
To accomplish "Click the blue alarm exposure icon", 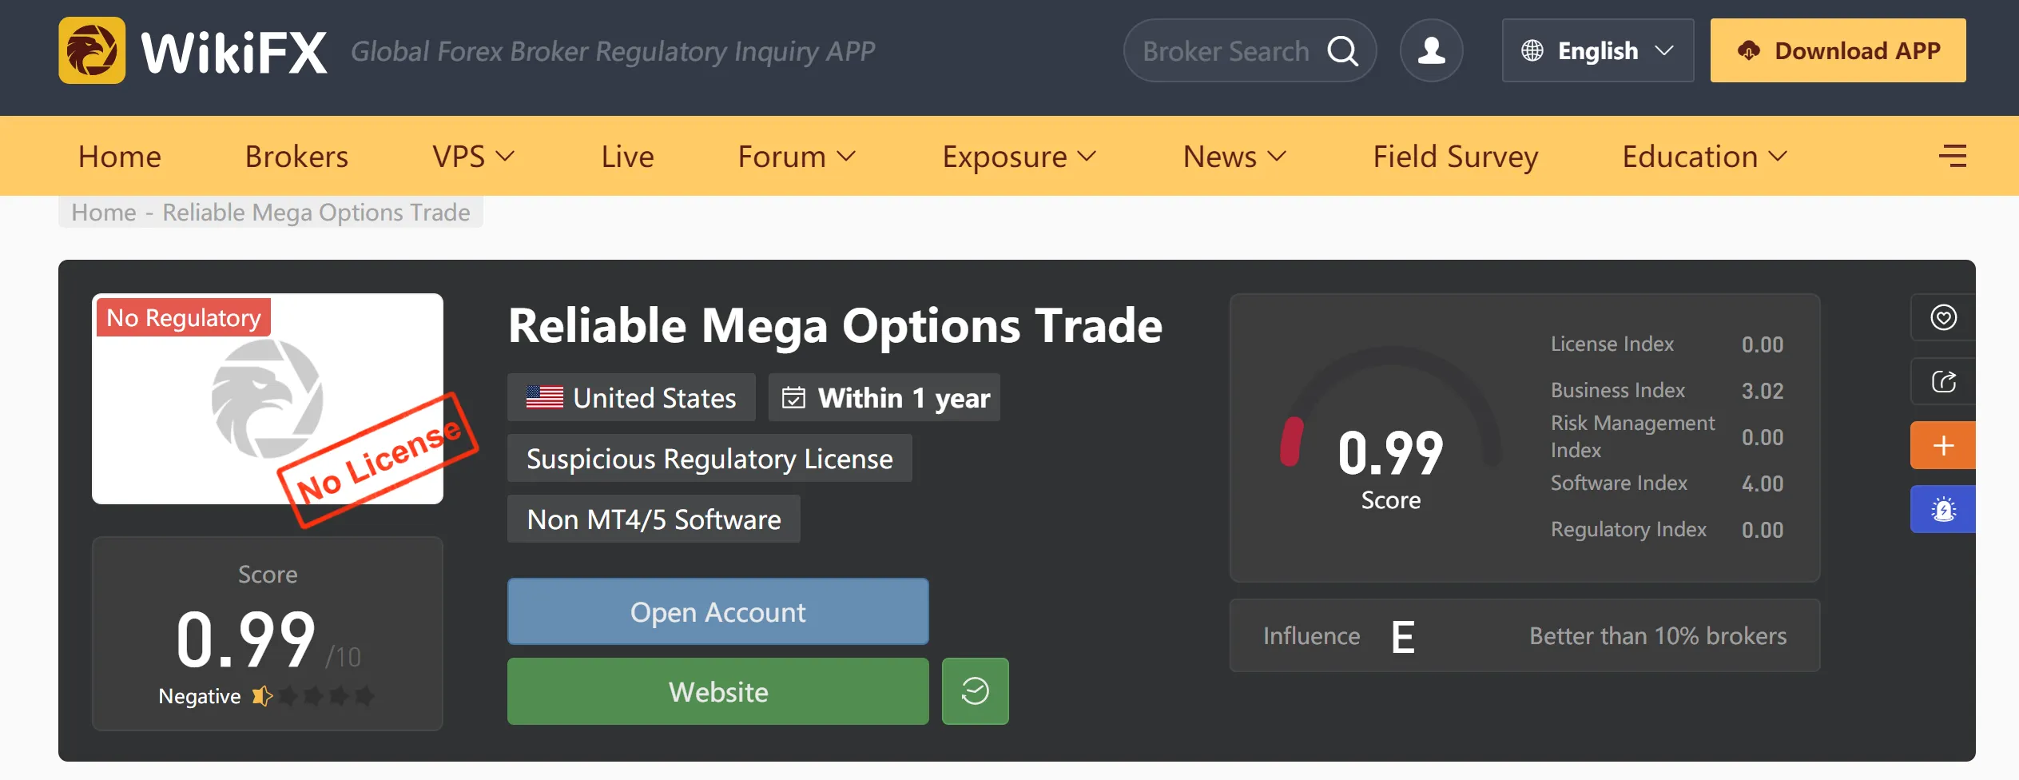I will pyautogui.click(x=1943, y=509).
